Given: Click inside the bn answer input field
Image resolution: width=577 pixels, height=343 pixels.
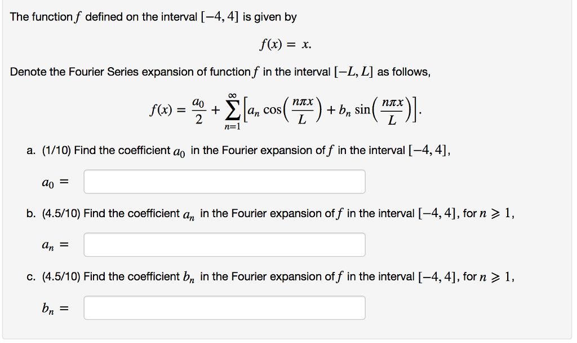Looking at the screenshot, I should pyautogui.click(x=224, y=307).
